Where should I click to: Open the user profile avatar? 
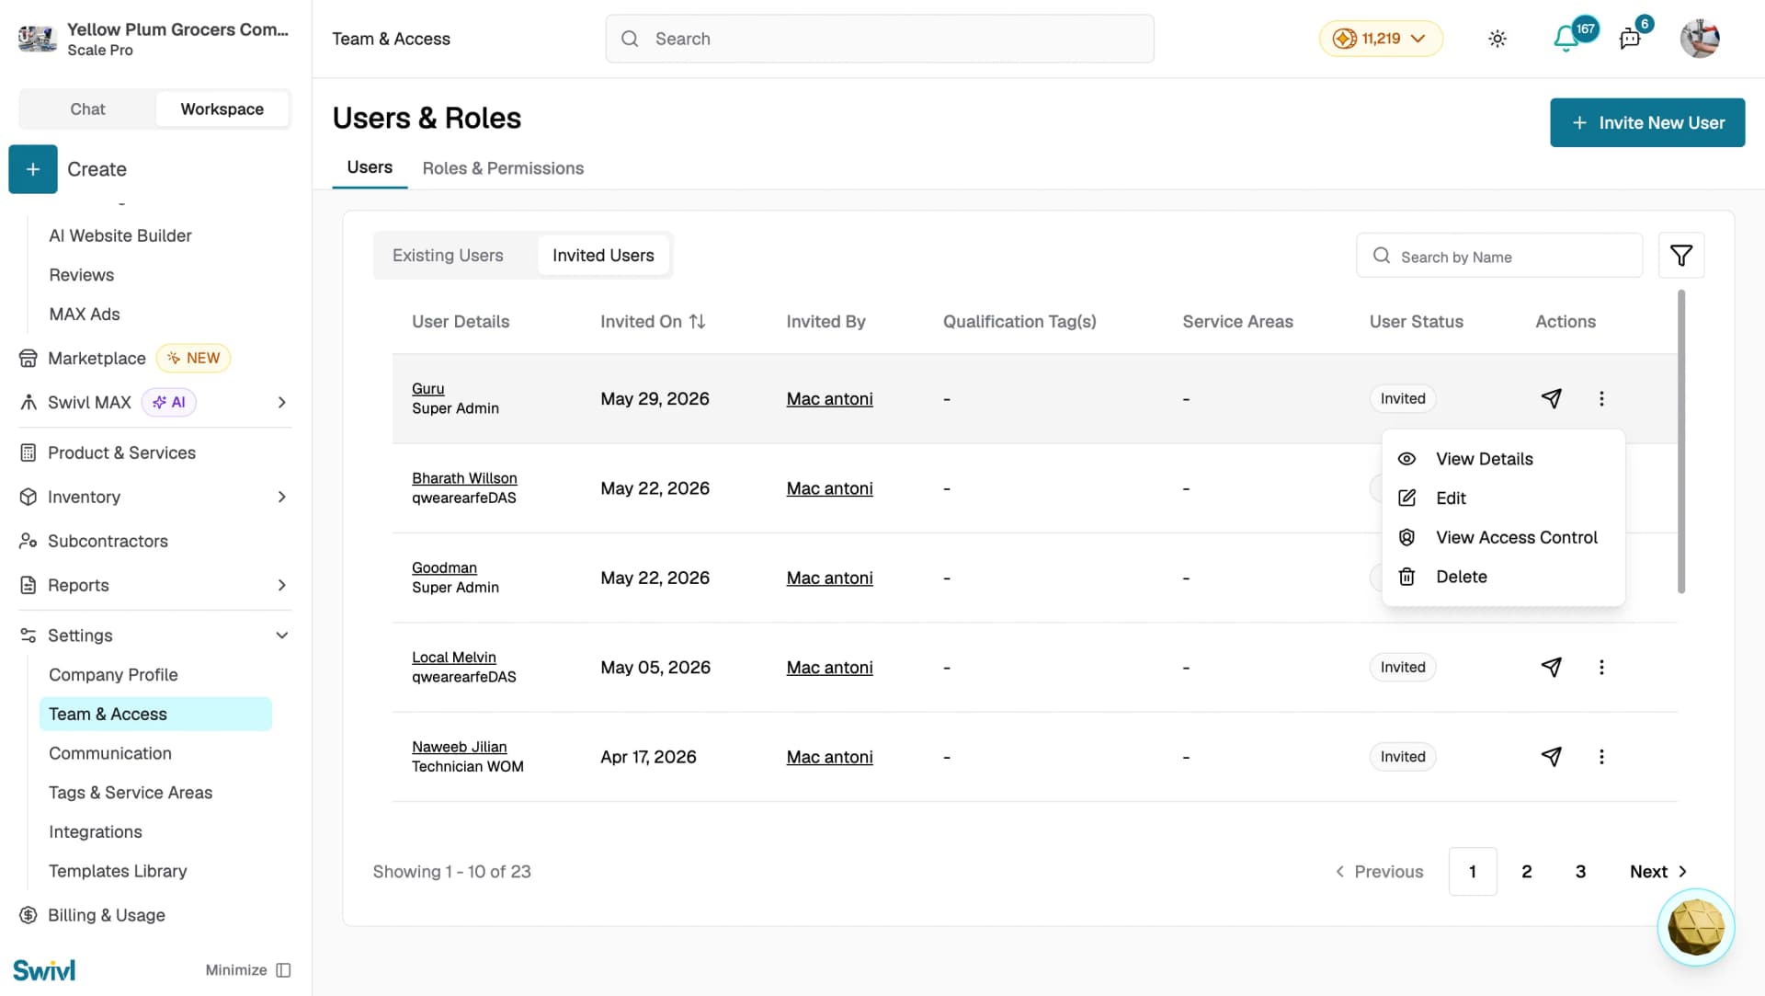point(1700,39)
